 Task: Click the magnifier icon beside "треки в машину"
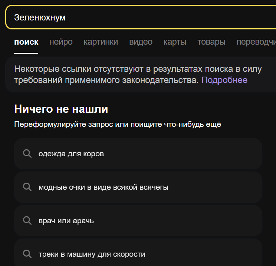click(27, 254)
